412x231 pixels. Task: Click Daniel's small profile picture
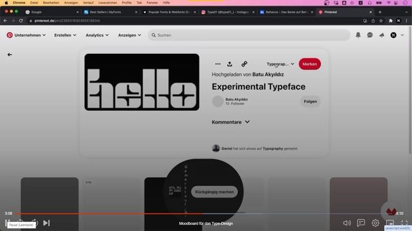tap(216, 148)
